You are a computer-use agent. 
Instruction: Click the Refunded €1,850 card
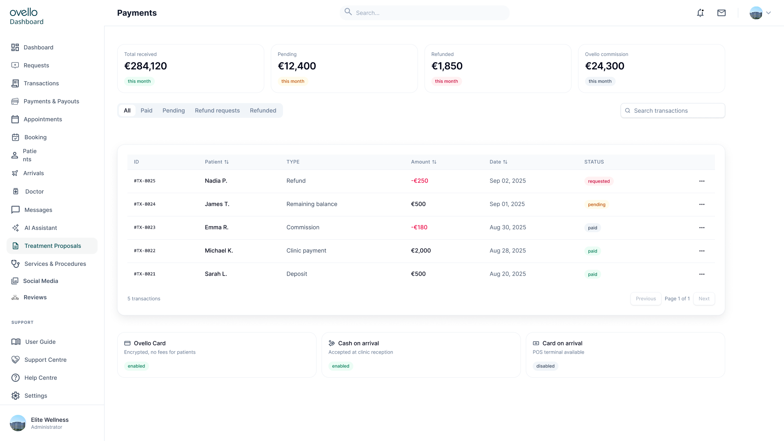pyautogui.click(x=498, y=69)
